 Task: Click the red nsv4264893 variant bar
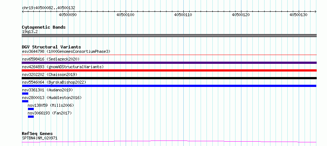point(169,70)
